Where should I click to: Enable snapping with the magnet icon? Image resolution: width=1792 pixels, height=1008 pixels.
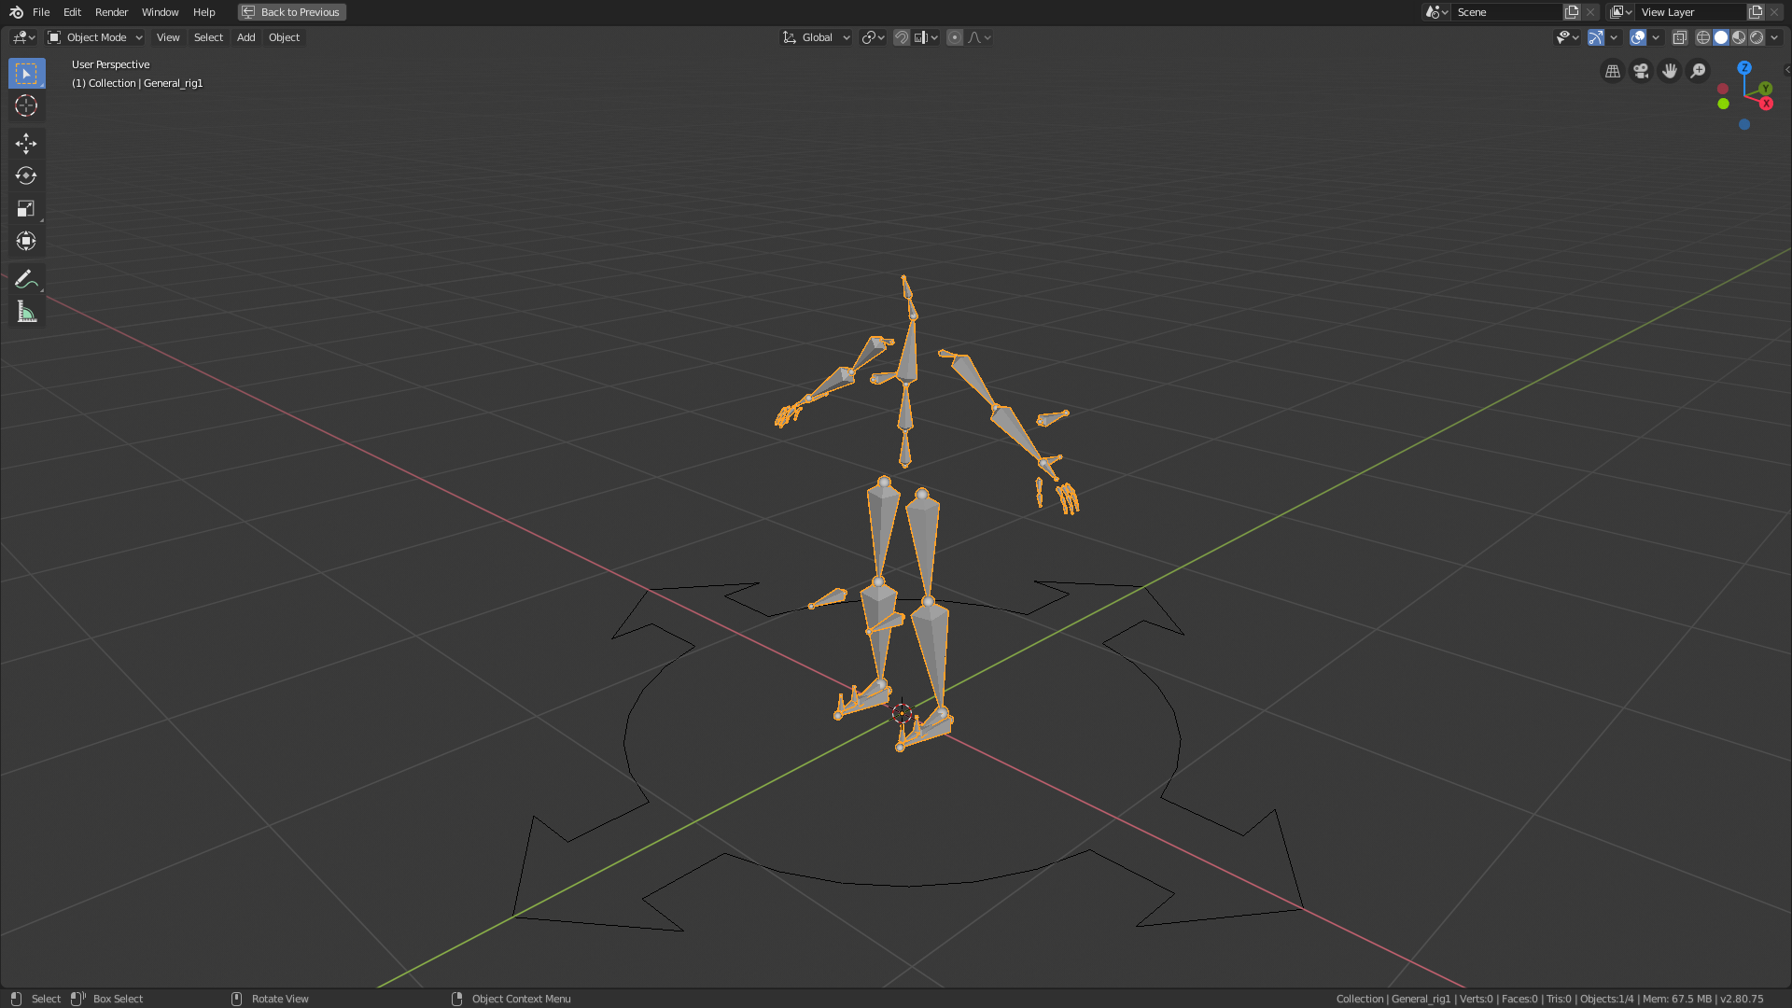[x=901, y=37]
